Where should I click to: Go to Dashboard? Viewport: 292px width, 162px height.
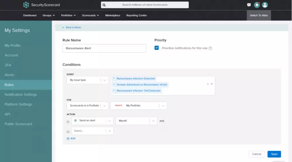click(x=30, y=15)
